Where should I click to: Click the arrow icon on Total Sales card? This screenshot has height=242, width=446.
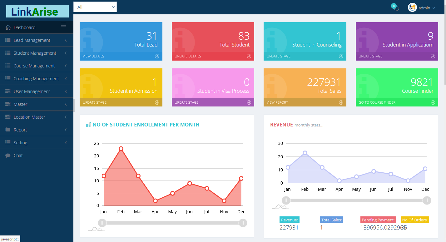coord(341,102)
